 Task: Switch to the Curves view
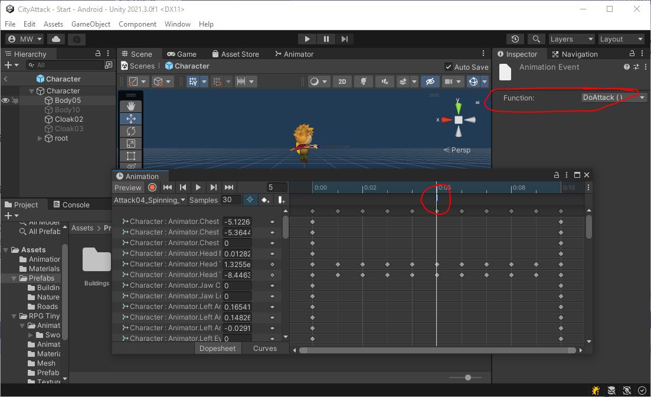(265, 349)
